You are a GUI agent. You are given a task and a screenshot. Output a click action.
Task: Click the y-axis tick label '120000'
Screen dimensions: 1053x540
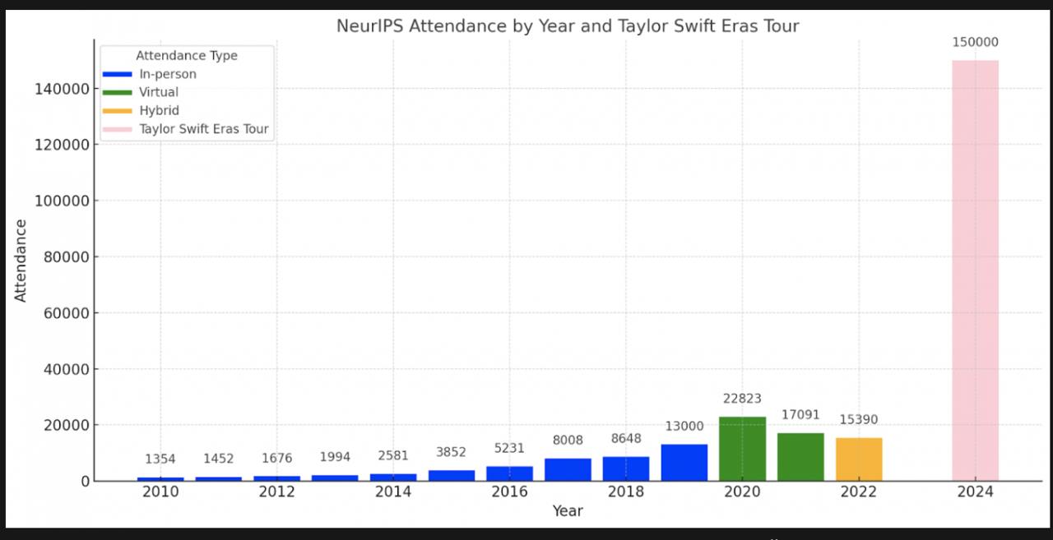[62, 145]
